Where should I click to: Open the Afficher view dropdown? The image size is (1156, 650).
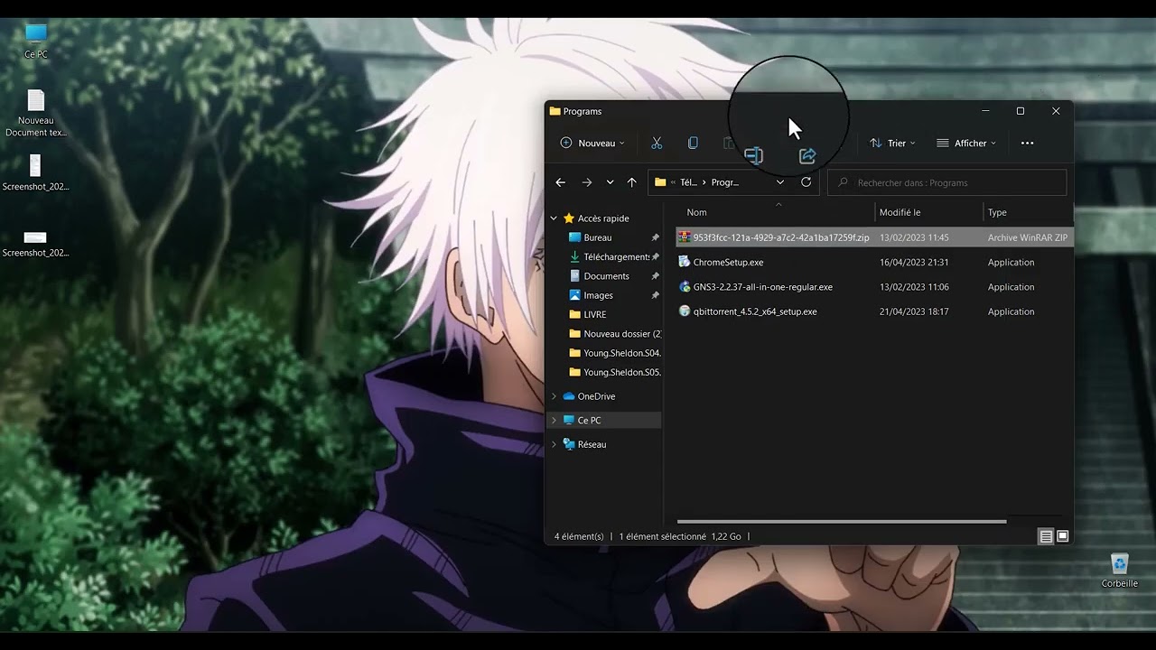pyautogui.click(x=966, y=143)
